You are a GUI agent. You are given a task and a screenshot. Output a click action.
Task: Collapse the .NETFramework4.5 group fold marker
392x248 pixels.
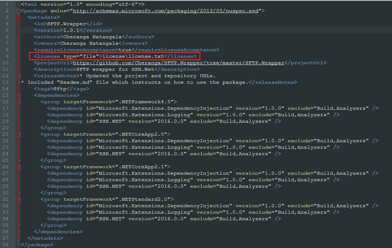[x=18, y=101]
